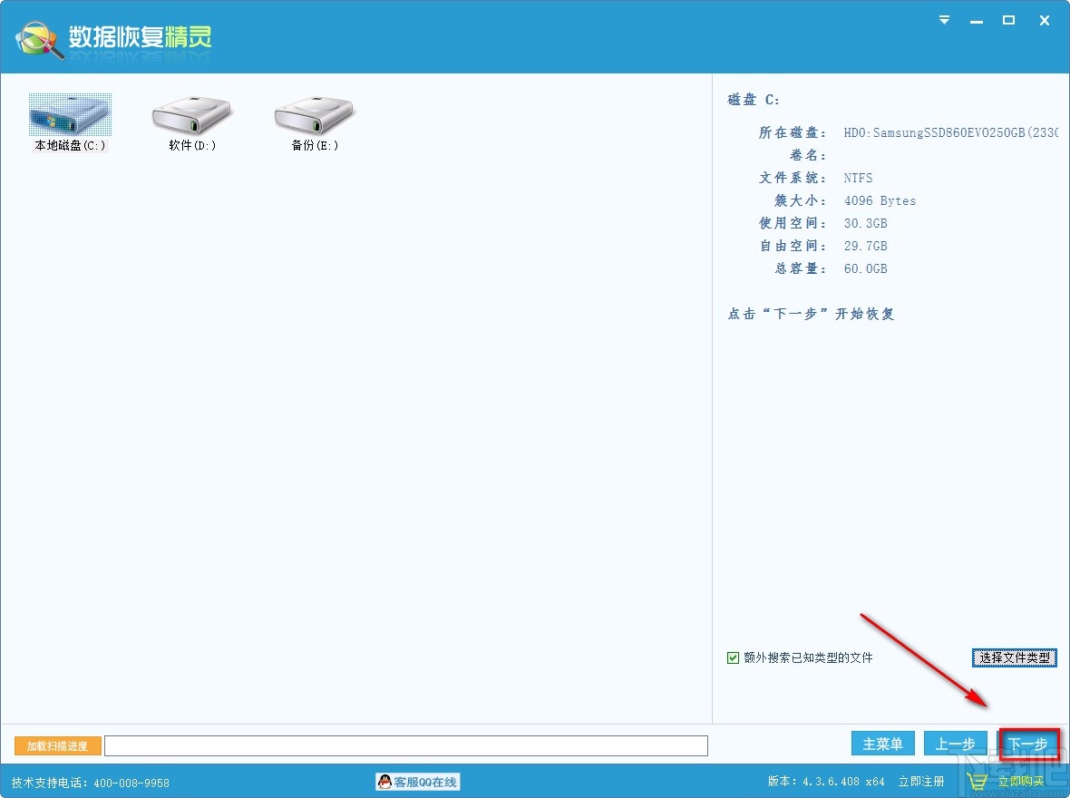This screenshot has height=798, width=1070.
Task: Select the 软件(D:) drive icon
Action: click(190, 112)
